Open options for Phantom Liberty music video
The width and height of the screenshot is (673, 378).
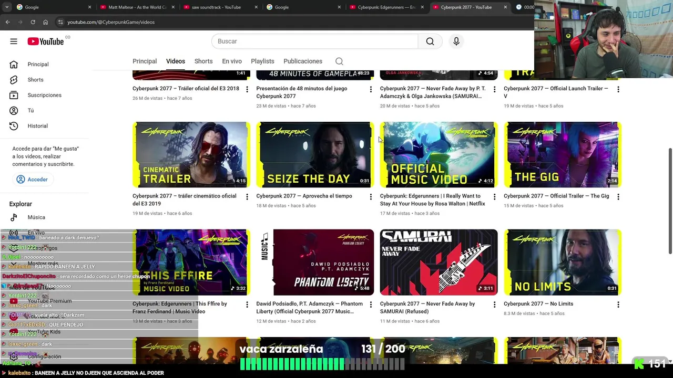pyautogui.click(x=371, y=304)
